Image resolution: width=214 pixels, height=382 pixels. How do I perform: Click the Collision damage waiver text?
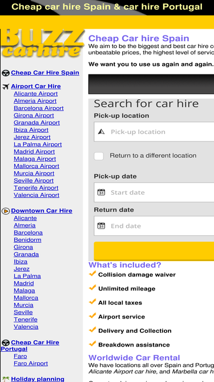(137, 275)
